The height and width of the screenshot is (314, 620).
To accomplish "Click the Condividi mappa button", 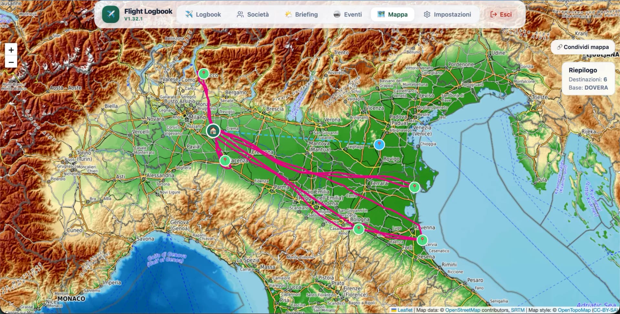I will pyautogui.click(x=583, y=47).
